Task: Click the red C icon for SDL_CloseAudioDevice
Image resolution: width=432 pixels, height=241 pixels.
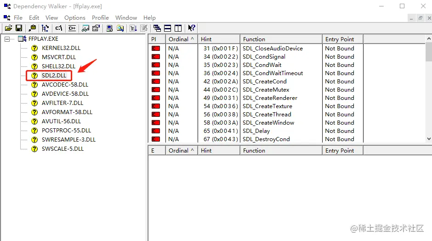Action: tap(156, 49)
